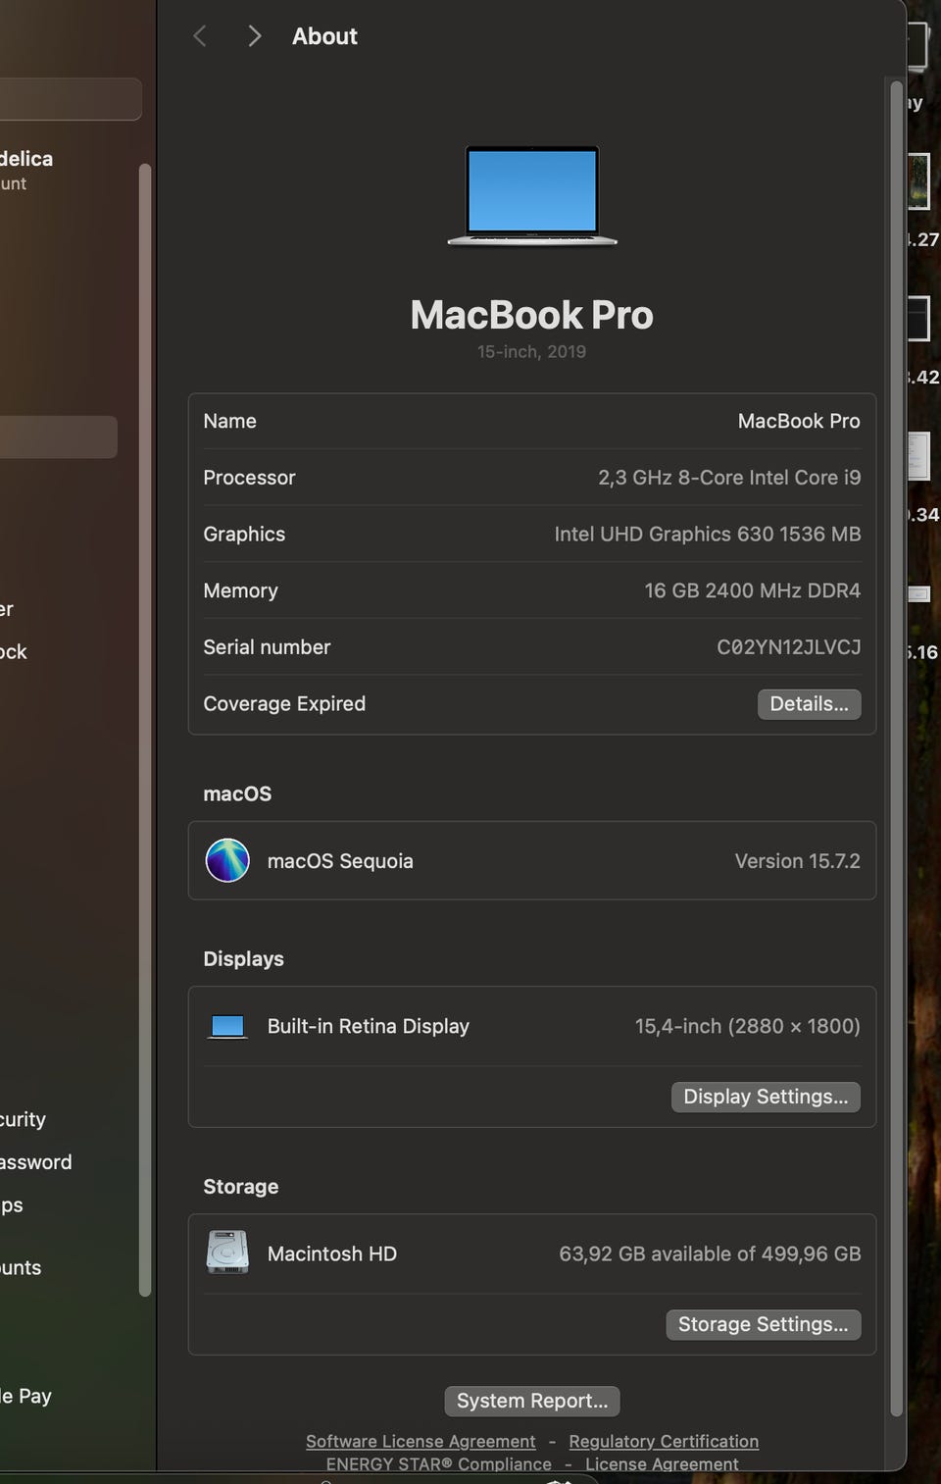Click the desktop file thumbnail labelled .16
This screenshot has width=941, height=1484.
(918, 593)
